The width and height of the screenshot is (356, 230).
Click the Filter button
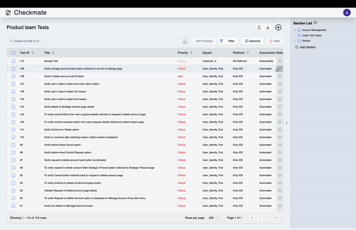point(227,41)
